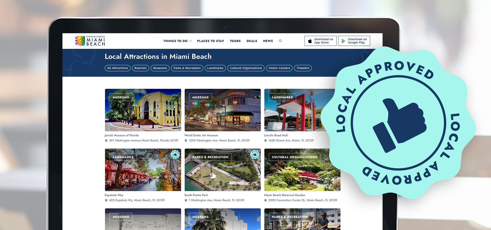Click Jewish Museum of Florida title link
The height and width of the screenshot is (230, 491).
(x=122, y=135)
